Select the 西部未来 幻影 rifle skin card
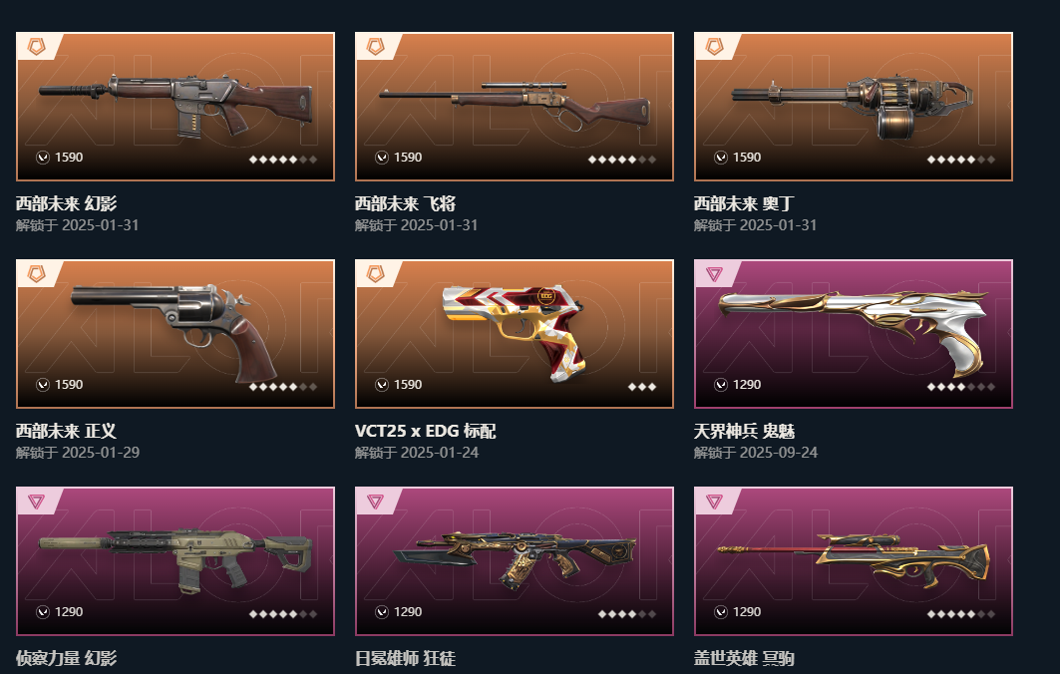 coord(176,107)
